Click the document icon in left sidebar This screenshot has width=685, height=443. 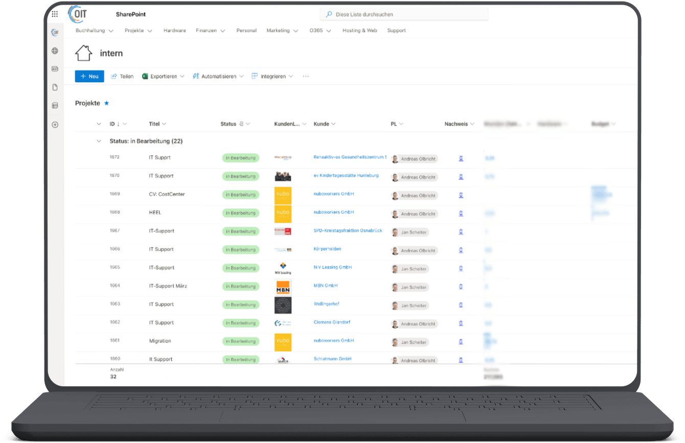pyautogui.click(x=55, y=87)
